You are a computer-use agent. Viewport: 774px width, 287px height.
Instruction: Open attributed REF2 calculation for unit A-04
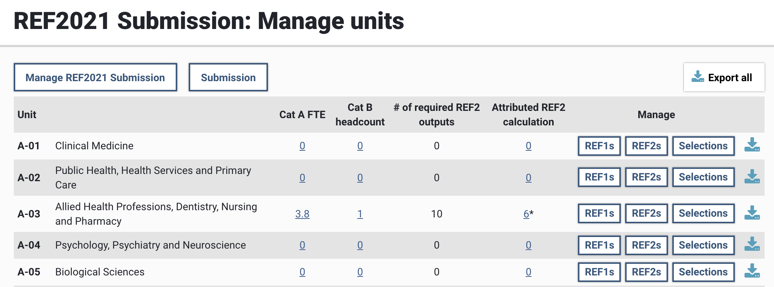[x=528, y=245]
